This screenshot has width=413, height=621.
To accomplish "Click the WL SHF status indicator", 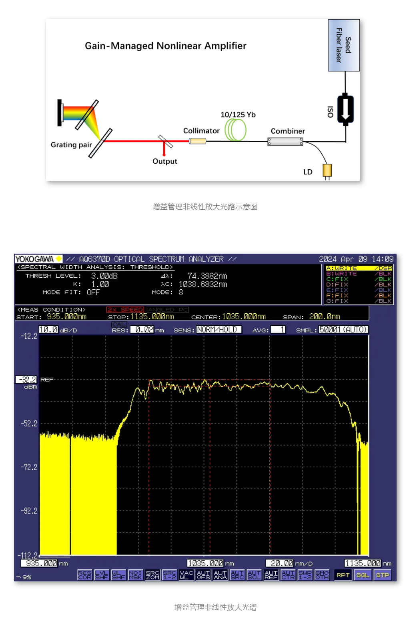I will (x=118, y=575).
